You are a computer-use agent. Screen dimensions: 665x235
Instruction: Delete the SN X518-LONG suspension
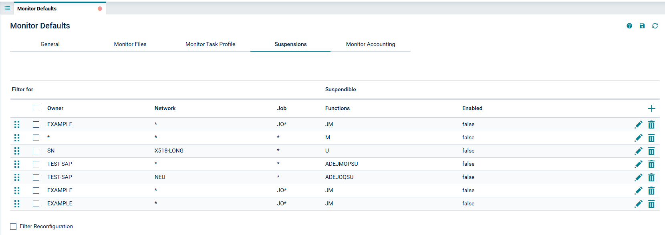point(651,151)
